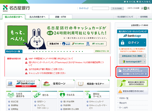
Task: Open 預金金利 link
Action: (123, 103)
